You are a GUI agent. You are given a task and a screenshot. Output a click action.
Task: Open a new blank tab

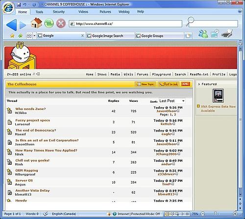(x=188, y=36)
